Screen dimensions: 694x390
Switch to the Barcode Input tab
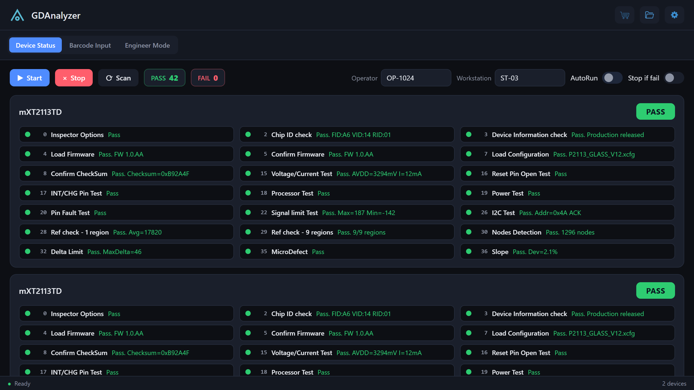[x=90, y=45]
